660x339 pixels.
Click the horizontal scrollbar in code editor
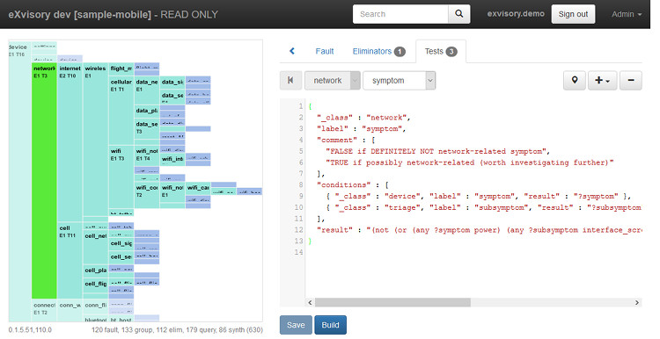392,302
